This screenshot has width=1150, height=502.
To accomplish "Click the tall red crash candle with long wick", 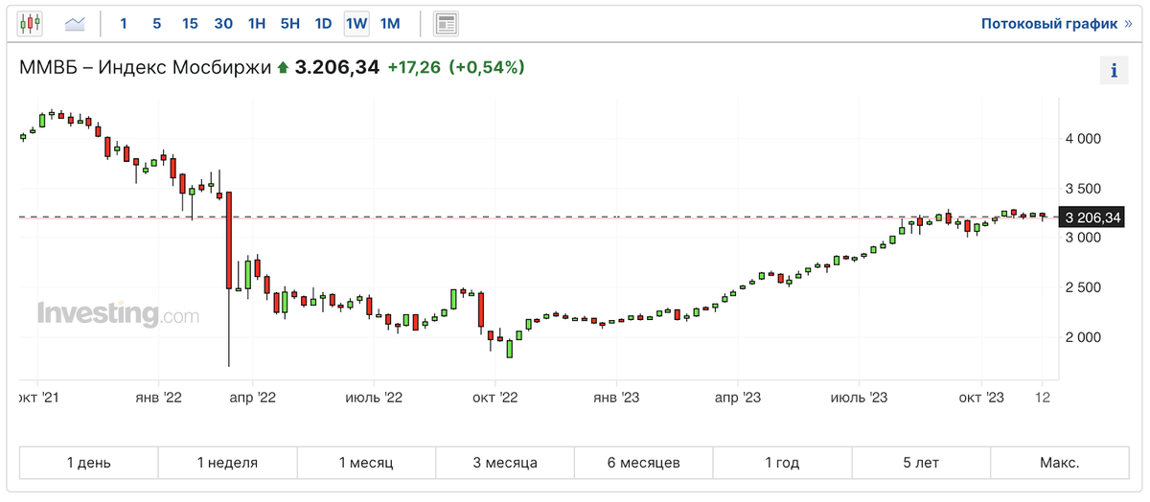I will 229,278.
